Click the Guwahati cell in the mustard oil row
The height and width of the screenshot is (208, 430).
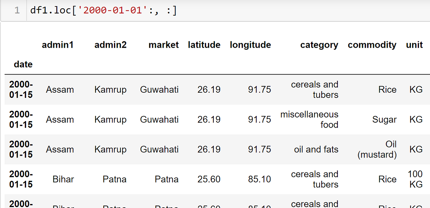coord(159,150)
